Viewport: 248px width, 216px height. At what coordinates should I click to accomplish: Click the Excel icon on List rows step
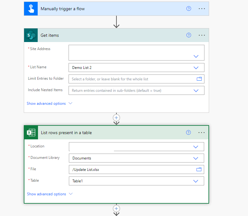(x=31, y=132)
